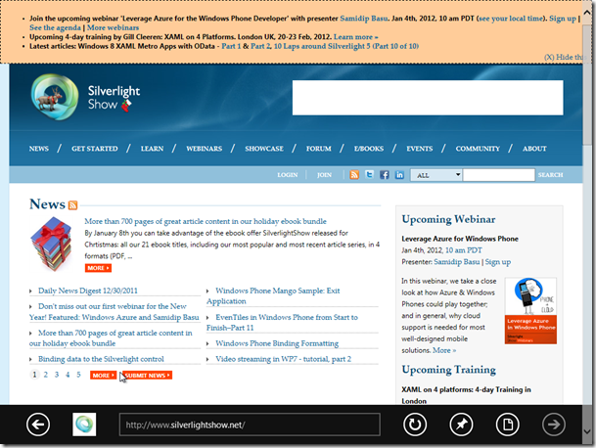Go back with the browser back arrow
Image resolution: width=596 pixels, height=448 pixels.
pyautogui.click(x=38, y=425)
